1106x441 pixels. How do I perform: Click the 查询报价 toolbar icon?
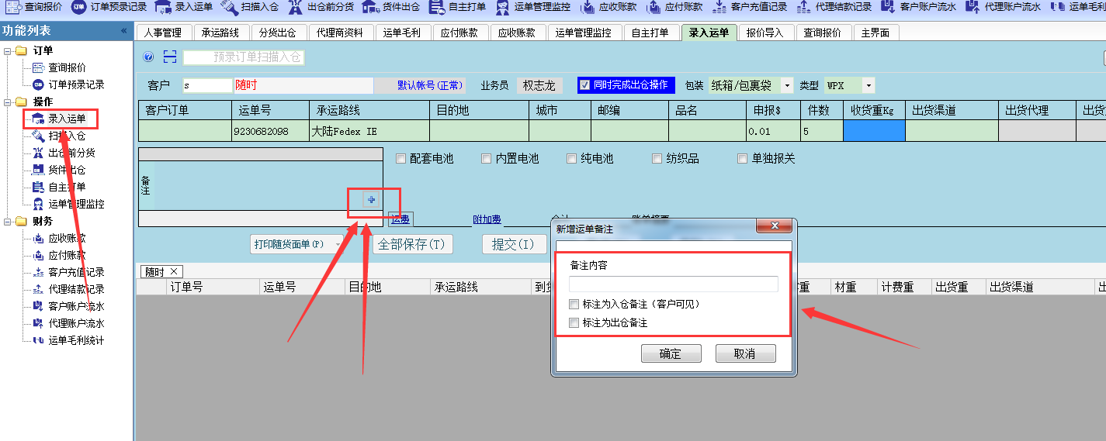click(13, 7)
